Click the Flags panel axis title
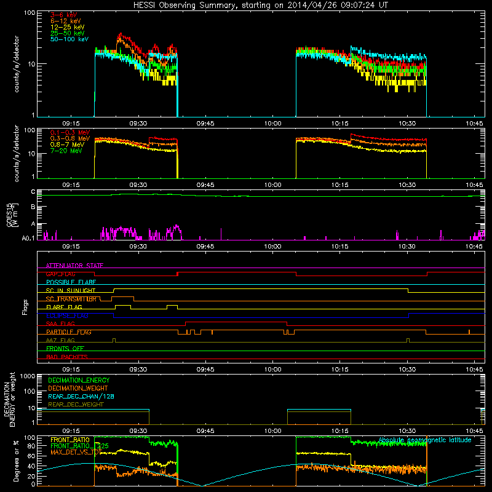The image size is (492, 492). (x=25, y=307)
